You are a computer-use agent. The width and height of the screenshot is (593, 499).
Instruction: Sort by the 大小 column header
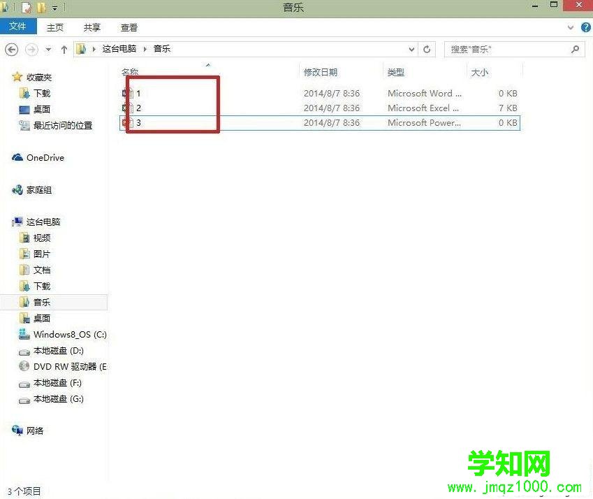click(x=480, y=72)
